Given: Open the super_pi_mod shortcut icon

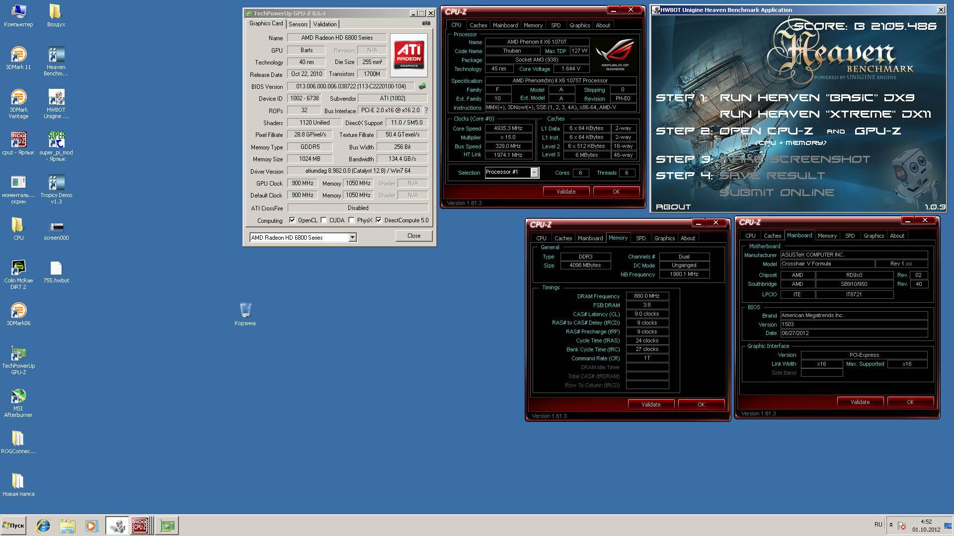Looking at the screenshot, I should click(56, 146).
